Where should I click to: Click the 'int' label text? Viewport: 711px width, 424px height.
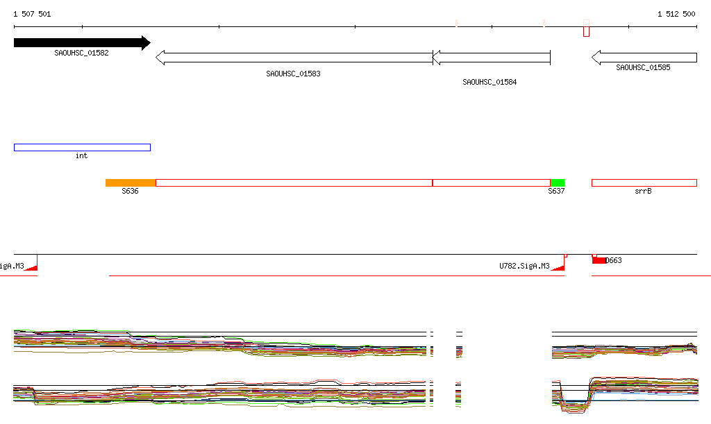(x=82, y=156)
